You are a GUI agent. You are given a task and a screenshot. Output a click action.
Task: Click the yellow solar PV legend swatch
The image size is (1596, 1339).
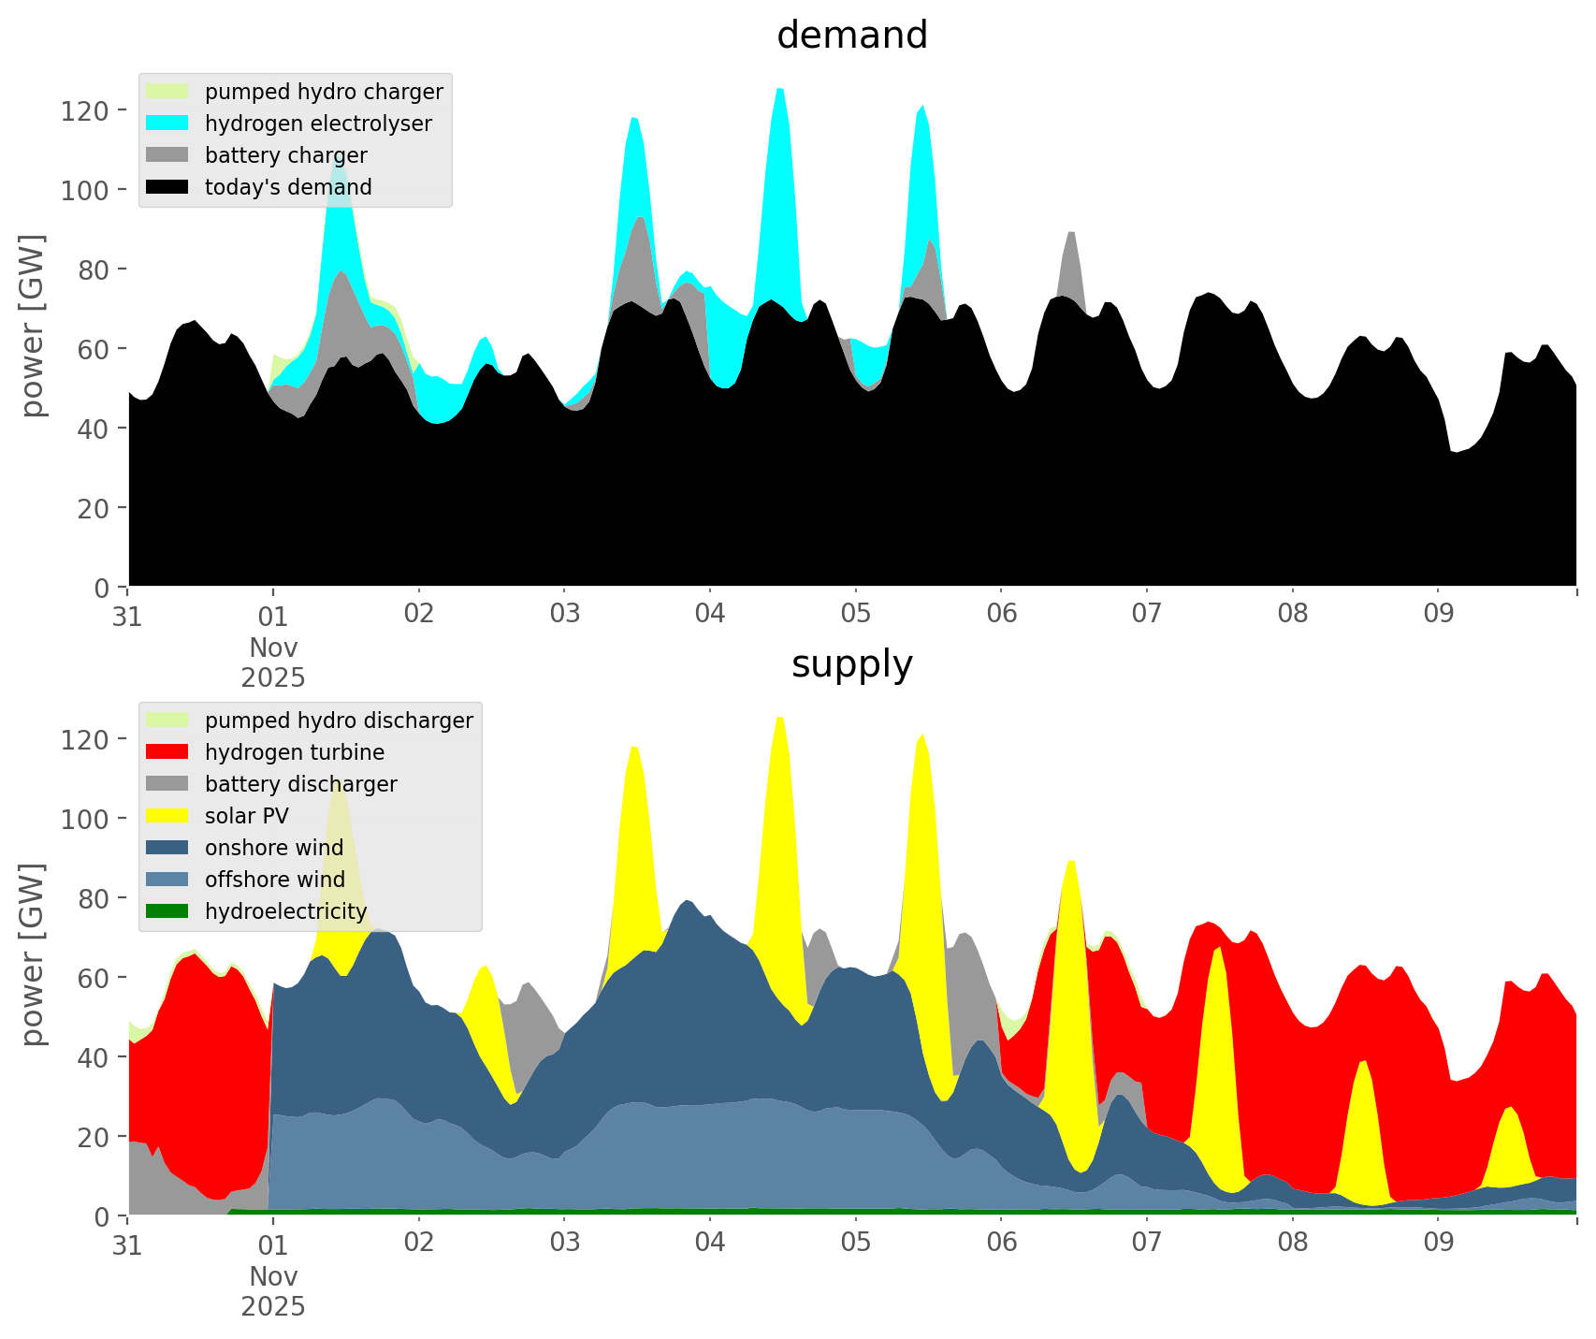[x=167, y=816]
